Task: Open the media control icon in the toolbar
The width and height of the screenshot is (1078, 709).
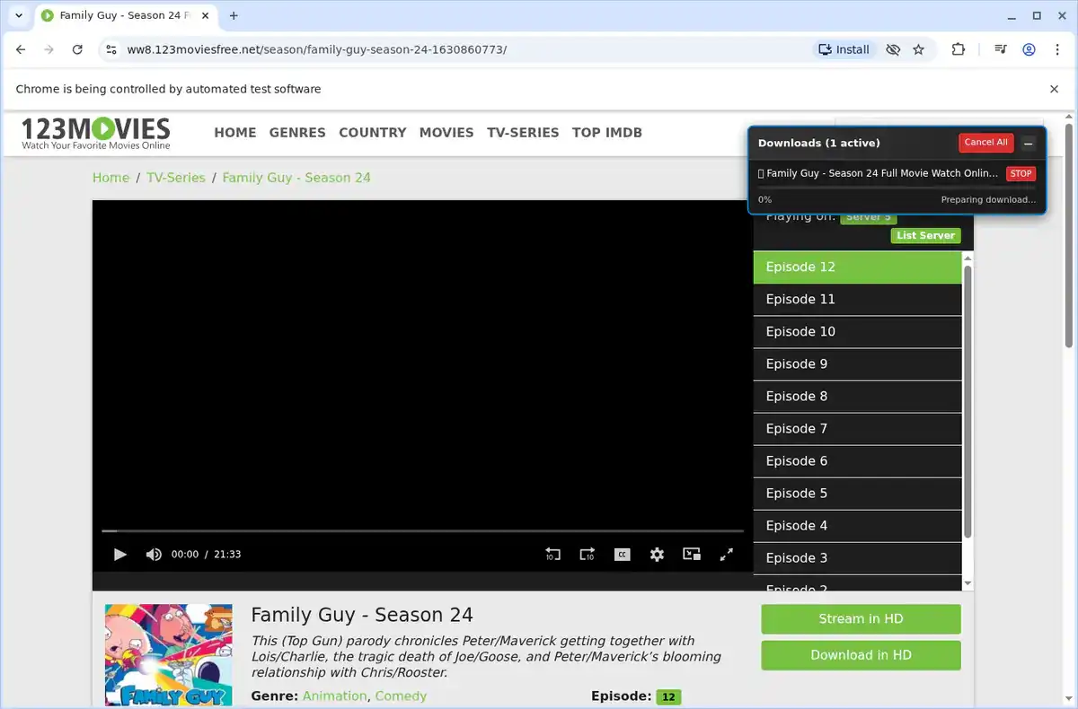Action: coord(1000,49)
